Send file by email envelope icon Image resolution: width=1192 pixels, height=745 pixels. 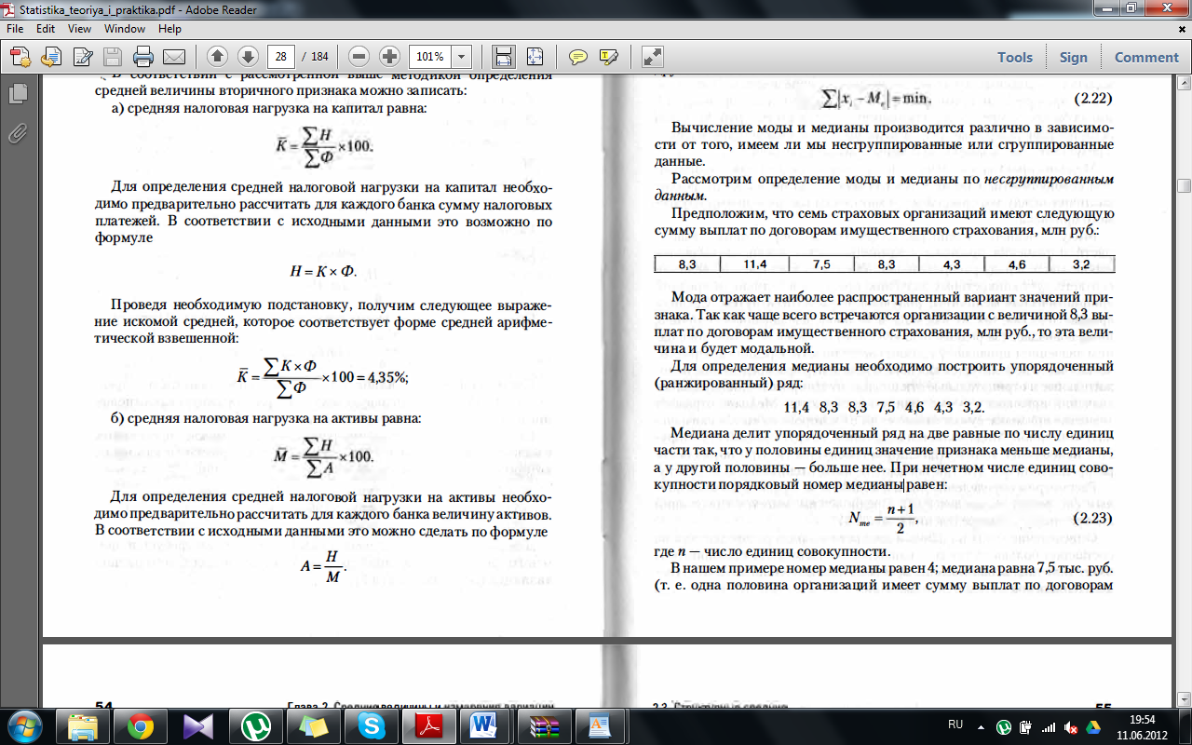(174, 56)
